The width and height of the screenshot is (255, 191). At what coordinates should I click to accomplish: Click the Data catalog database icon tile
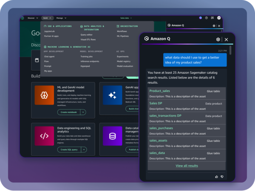(112, 136)
